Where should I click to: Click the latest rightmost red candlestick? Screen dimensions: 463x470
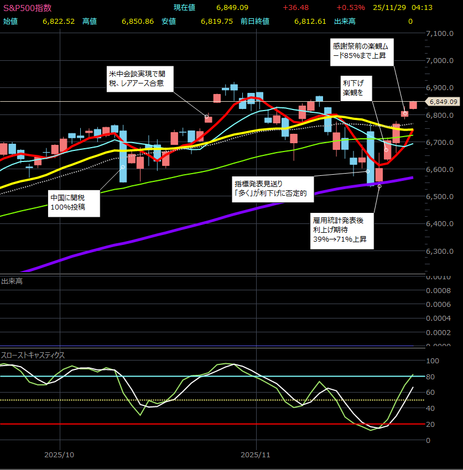[x=413, y=105]
